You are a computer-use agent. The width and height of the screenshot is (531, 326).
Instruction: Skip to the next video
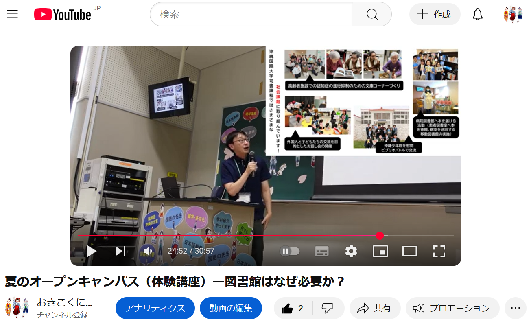120,251
